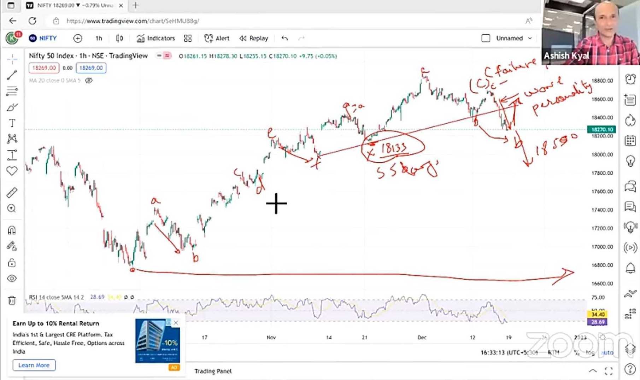Add a compare symbol with plus icon

(78, 38)
